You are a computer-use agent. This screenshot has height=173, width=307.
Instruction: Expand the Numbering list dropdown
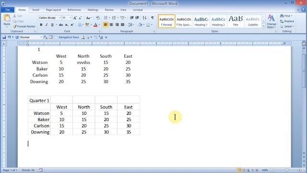pos(118,18)
